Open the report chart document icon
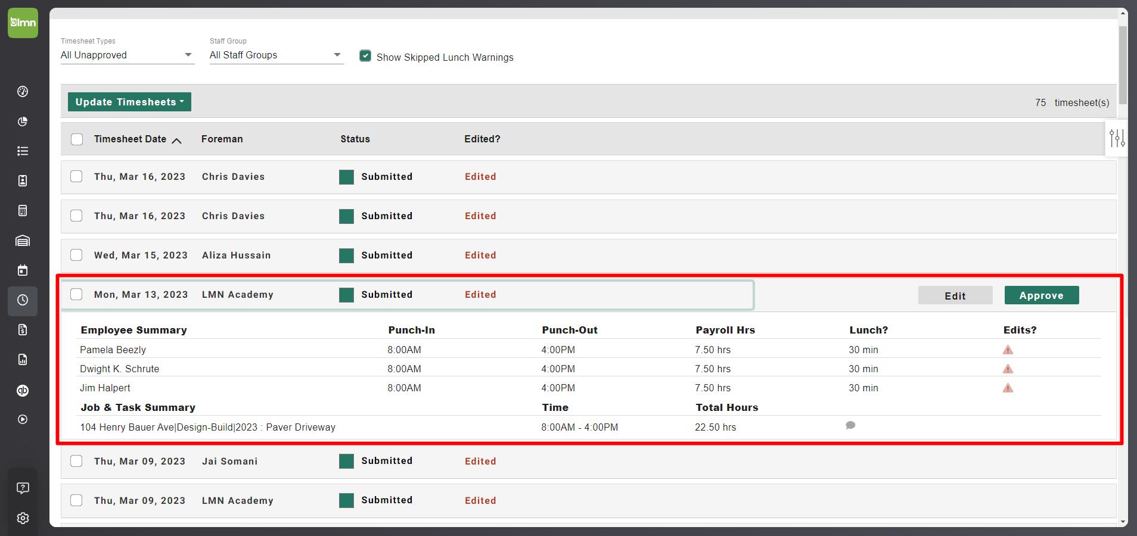The width and height of the screenshot is (1137, 536). click(x=23, y=360)
